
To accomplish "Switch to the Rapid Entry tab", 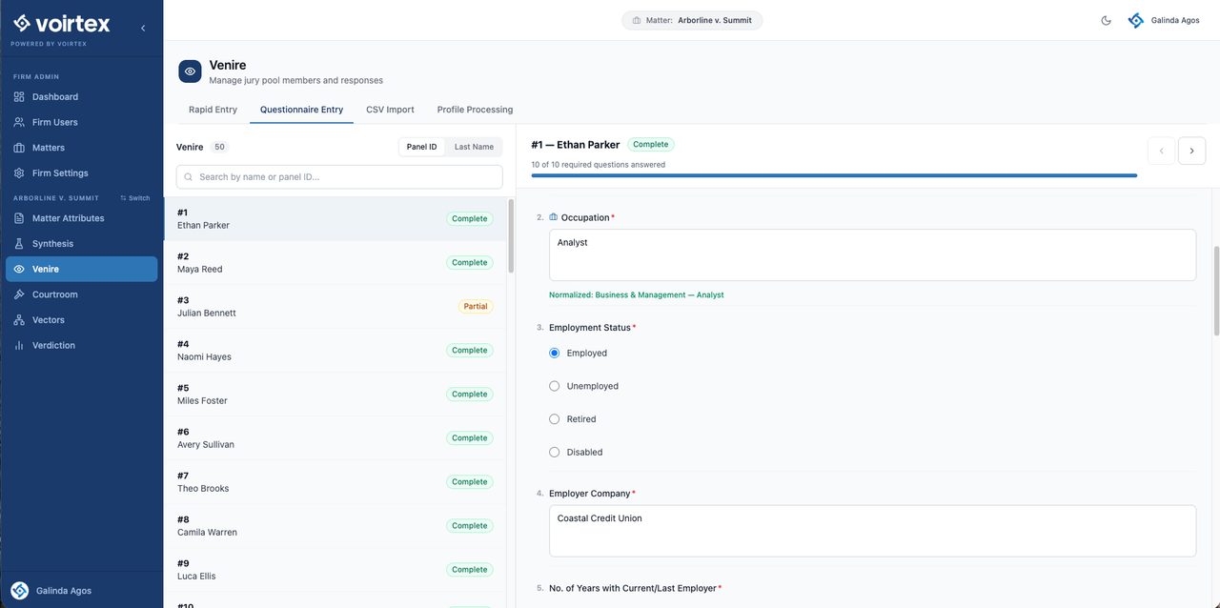I will click(x=213, y=110).
